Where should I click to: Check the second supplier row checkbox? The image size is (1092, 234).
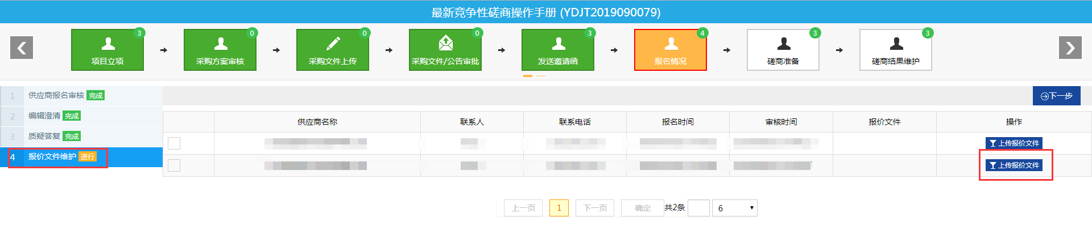point(174,165)
